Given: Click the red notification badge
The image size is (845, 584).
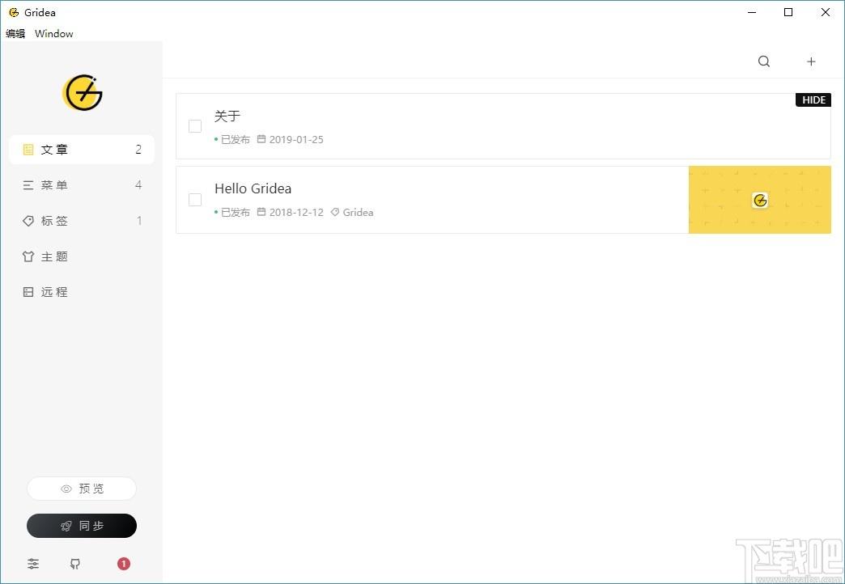Looking at the screenshot, I should tap(123, 564).
